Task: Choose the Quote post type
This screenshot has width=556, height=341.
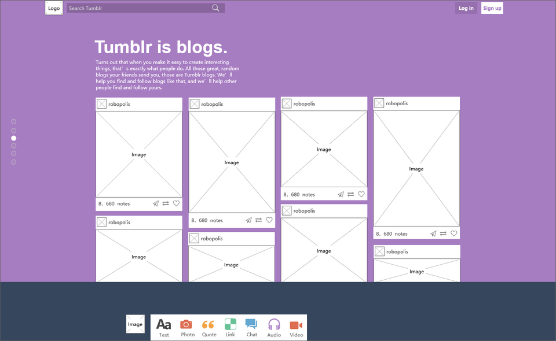Action: [209, 328]
